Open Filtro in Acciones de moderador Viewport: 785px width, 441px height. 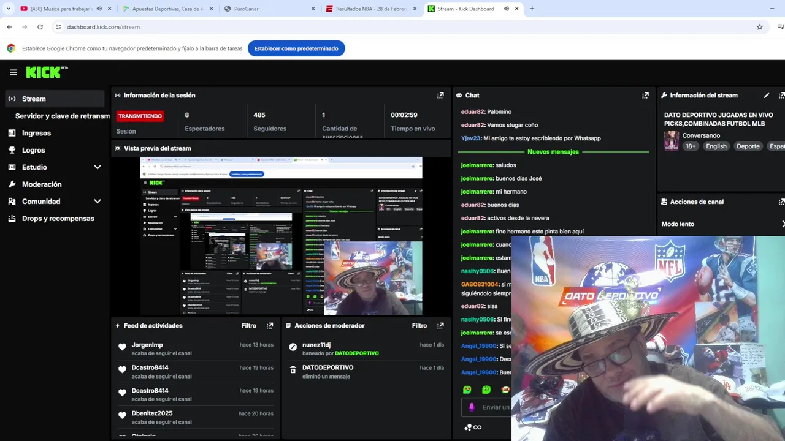419,326
